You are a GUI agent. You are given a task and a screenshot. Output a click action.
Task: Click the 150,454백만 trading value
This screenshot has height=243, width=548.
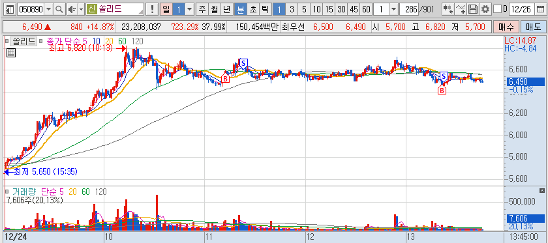[x=257, y=27]
